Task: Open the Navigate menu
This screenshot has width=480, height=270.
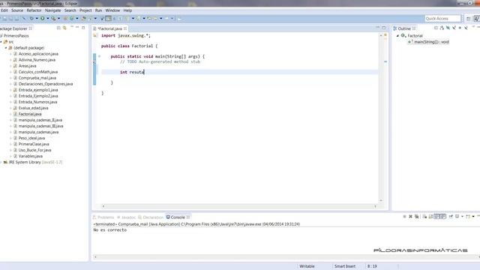Action: pos(53,10)
